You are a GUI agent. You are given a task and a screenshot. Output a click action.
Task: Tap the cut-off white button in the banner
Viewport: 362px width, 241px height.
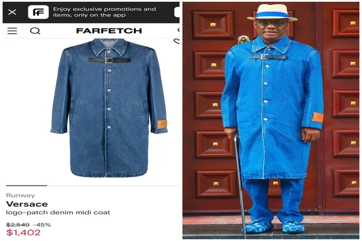[177, 12]
